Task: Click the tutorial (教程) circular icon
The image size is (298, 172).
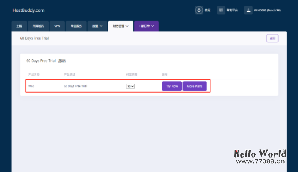Action: coord(199,10)
